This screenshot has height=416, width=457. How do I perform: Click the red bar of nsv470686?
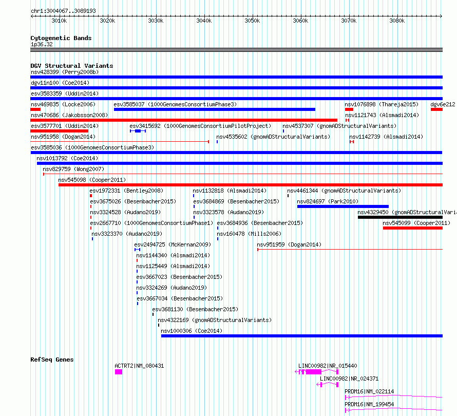(184, 120)
